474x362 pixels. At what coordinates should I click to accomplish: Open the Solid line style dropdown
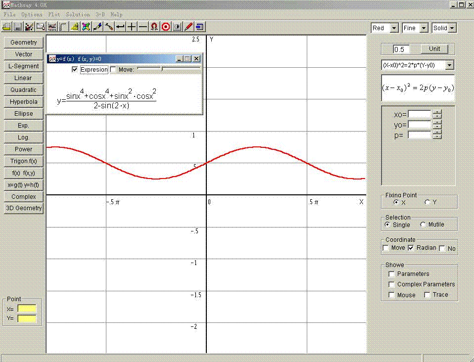(452, 28)
